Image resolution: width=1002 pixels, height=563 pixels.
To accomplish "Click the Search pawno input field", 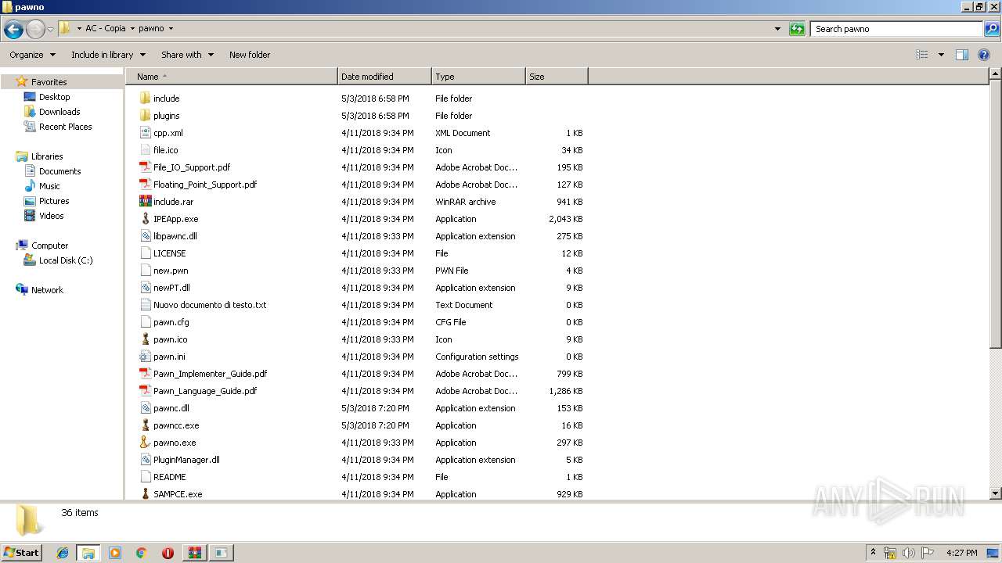I will click(x=896, y=29).
